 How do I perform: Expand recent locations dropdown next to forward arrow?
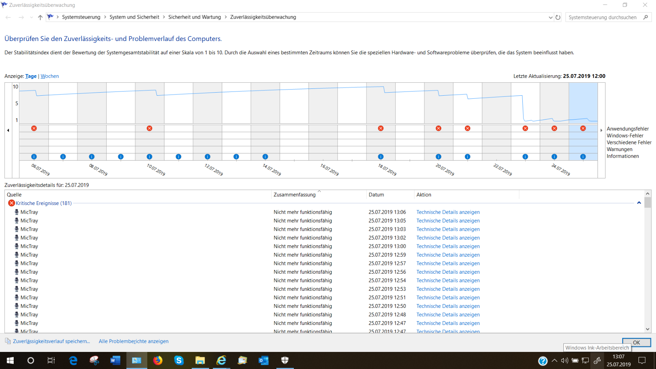pyautogui.click(x=31, y=17)
